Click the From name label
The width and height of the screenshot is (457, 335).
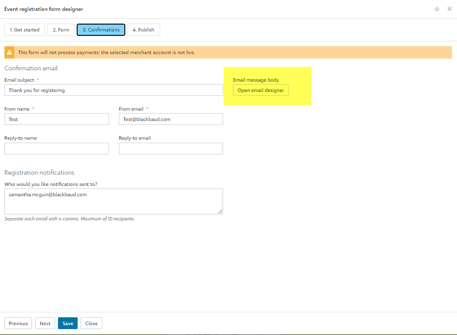(x=17, y=109)
